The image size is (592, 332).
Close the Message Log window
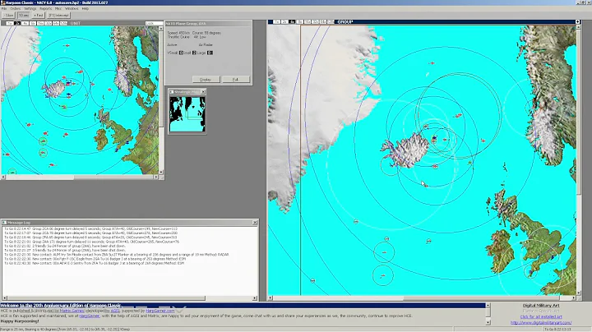click(255, 223)
